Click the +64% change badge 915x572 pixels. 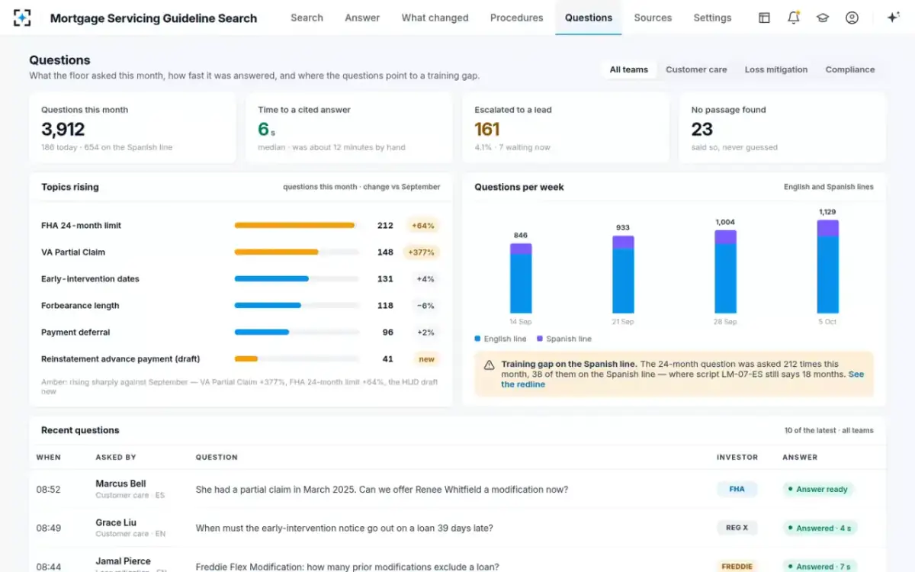coord(422,226)
